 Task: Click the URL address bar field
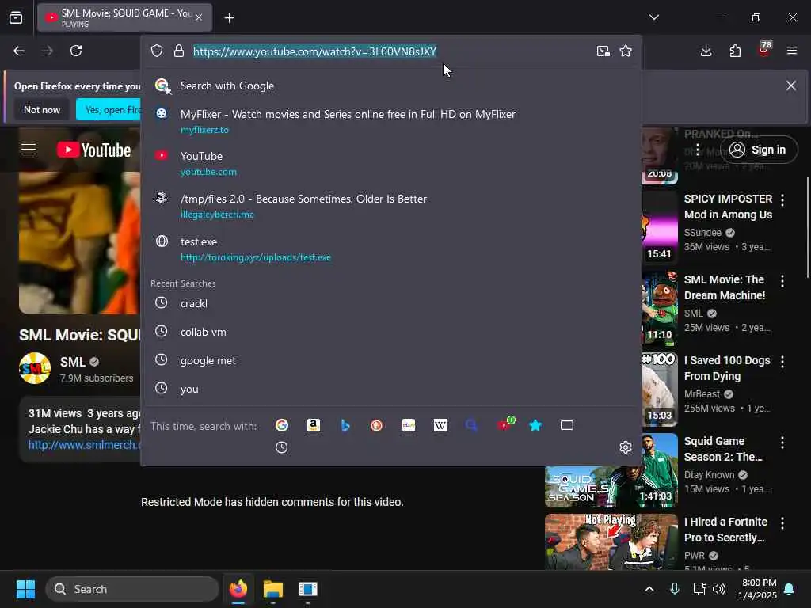[390, 51]
